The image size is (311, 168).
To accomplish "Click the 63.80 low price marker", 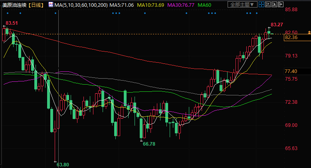I will pos(63,164).
